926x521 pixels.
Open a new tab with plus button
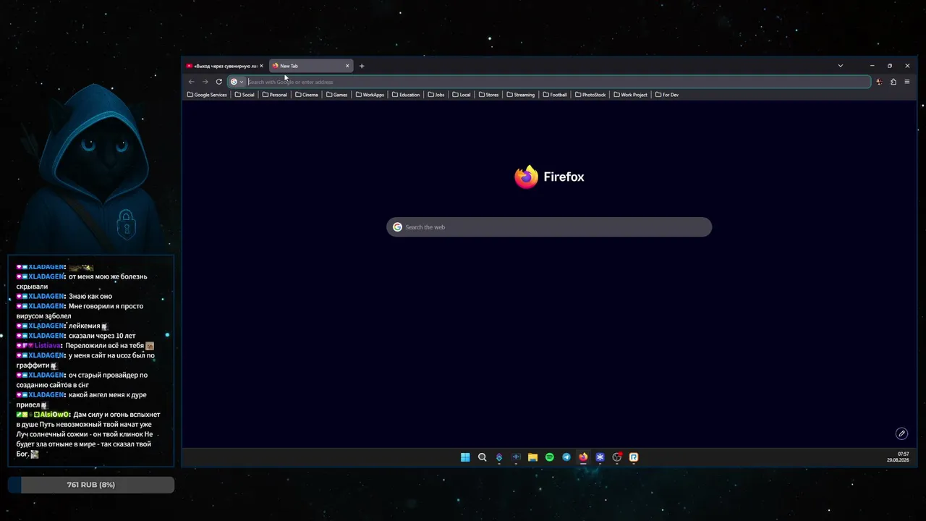coord(362,66)
